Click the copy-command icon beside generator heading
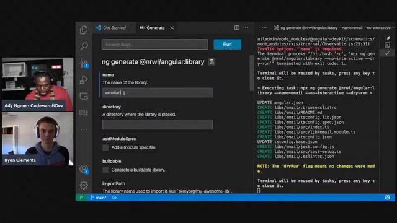 point(212,62)
